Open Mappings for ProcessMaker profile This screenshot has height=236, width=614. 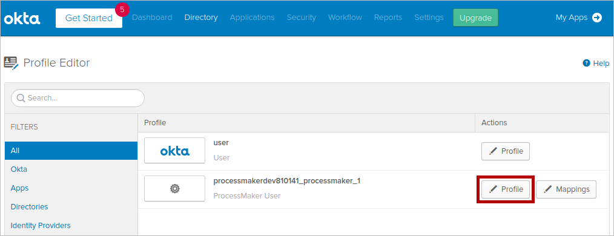(x=566, y=189)
